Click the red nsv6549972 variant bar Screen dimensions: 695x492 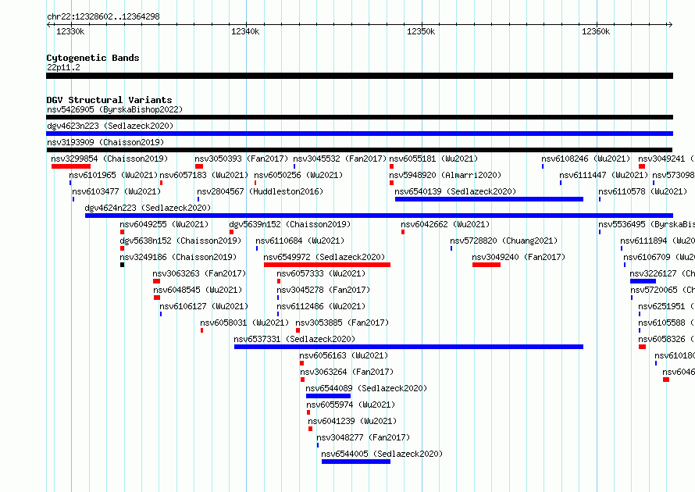coord(327,265)
